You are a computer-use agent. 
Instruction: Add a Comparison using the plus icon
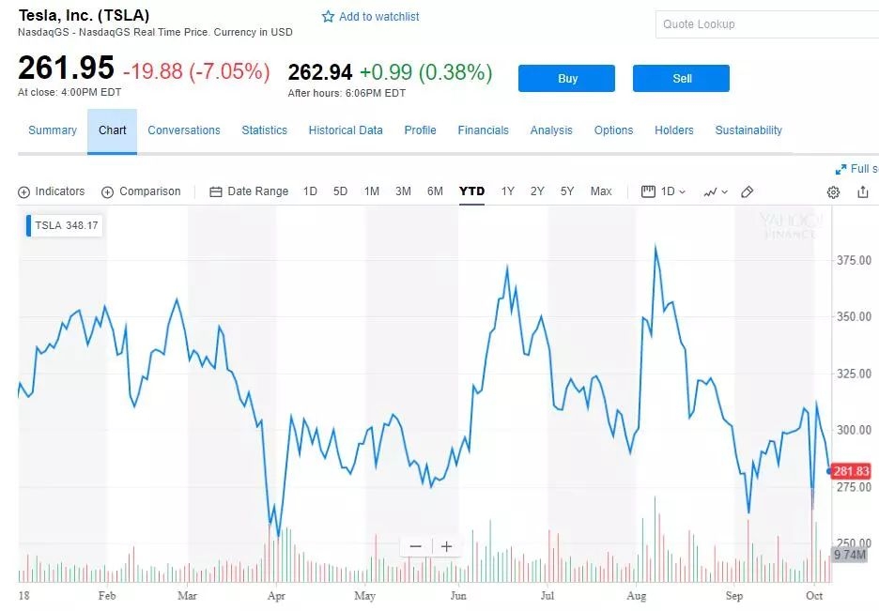(107, 192)
